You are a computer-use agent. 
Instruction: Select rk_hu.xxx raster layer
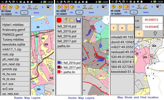pos(15,74)
